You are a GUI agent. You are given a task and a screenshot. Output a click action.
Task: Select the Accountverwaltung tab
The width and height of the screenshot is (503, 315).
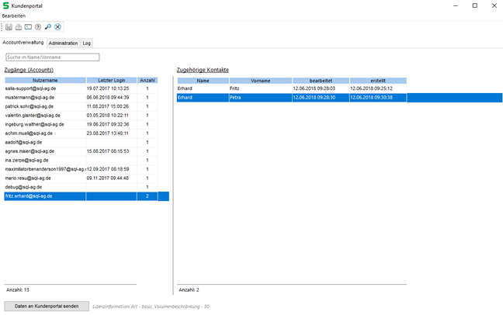coord(23,42)
